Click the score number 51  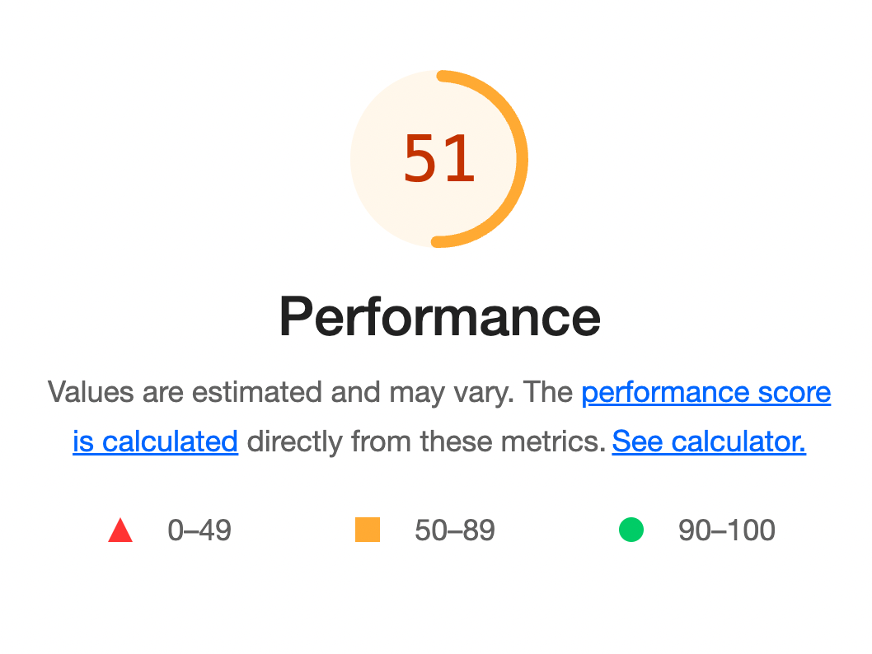pos(439,159)
